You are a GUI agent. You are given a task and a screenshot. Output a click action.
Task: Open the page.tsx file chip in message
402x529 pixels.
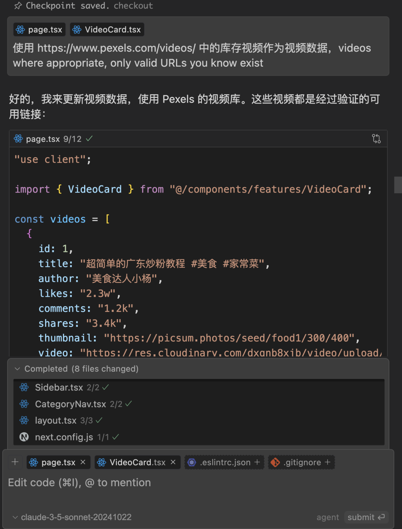point(39,30)
